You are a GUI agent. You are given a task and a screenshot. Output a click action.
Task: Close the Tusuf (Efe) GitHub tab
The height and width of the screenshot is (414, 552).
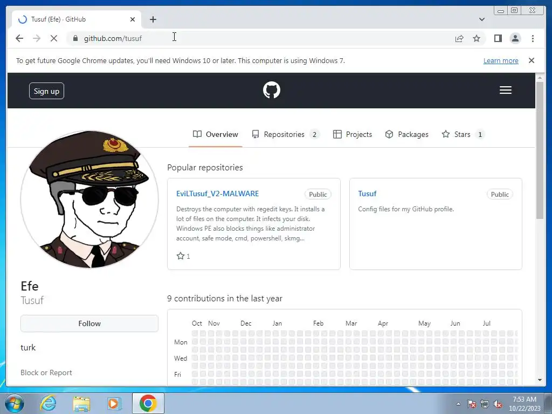point(133,19)
